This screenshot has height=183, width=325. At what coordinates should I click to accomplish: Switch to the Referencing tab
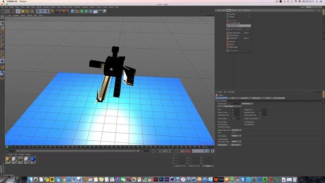pyautogui.click(x=256, y=98)
